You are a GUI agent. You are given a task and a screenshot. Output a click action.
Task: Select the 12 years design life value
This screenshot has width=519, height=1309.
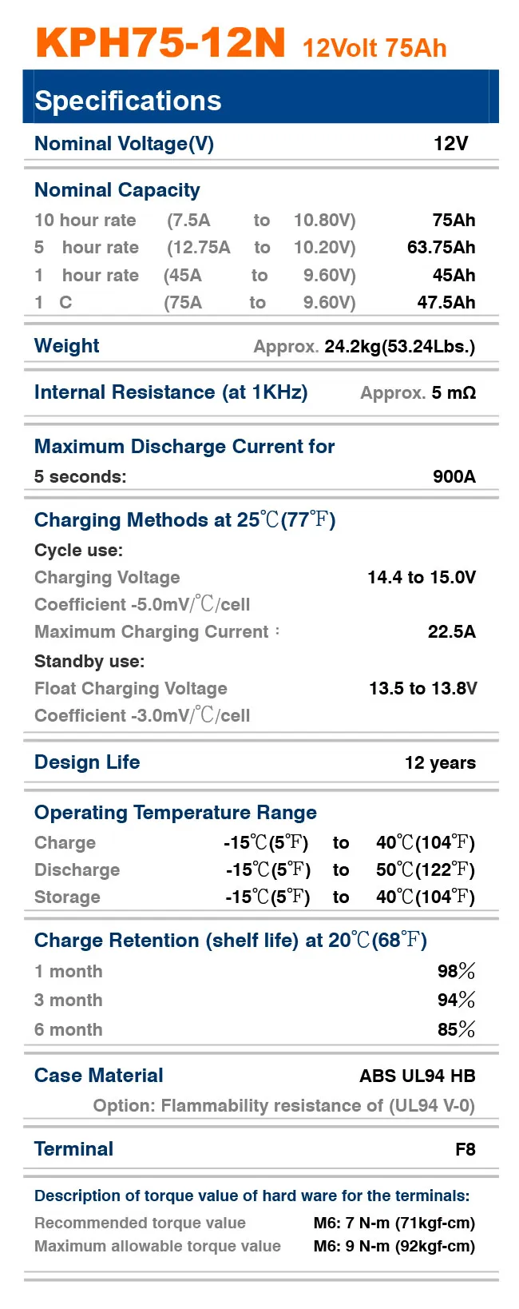coord(440,763)
